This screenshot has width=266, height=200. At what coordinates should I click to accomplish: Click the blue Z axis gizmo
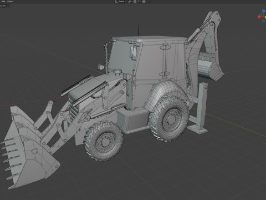pyautogui.click(x=263, y=11)
